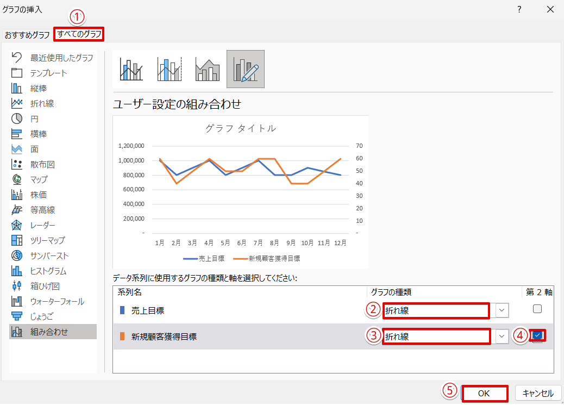Click the キャンセル button
The image size is (564, 405).
538,393
